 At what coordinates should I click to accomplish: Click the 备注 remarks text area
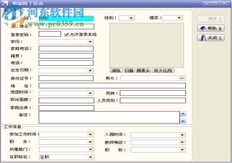coord(109,117)
